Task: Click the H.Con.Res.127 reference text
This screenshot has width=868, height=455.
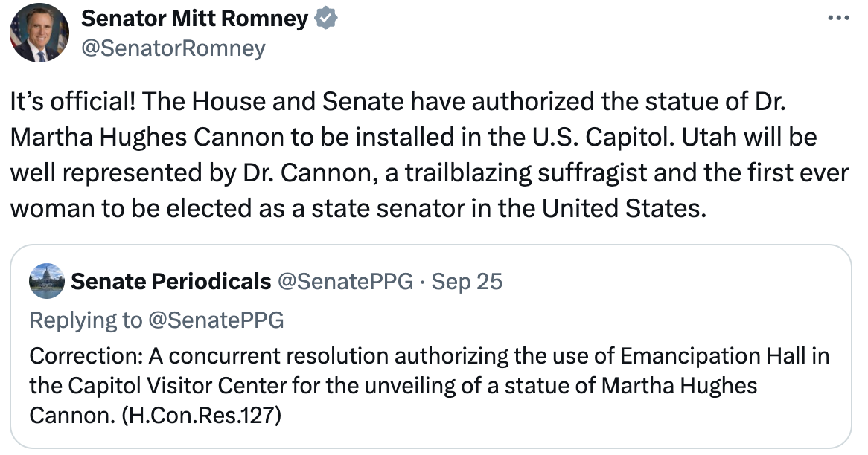Action: (x=201, y=415)
